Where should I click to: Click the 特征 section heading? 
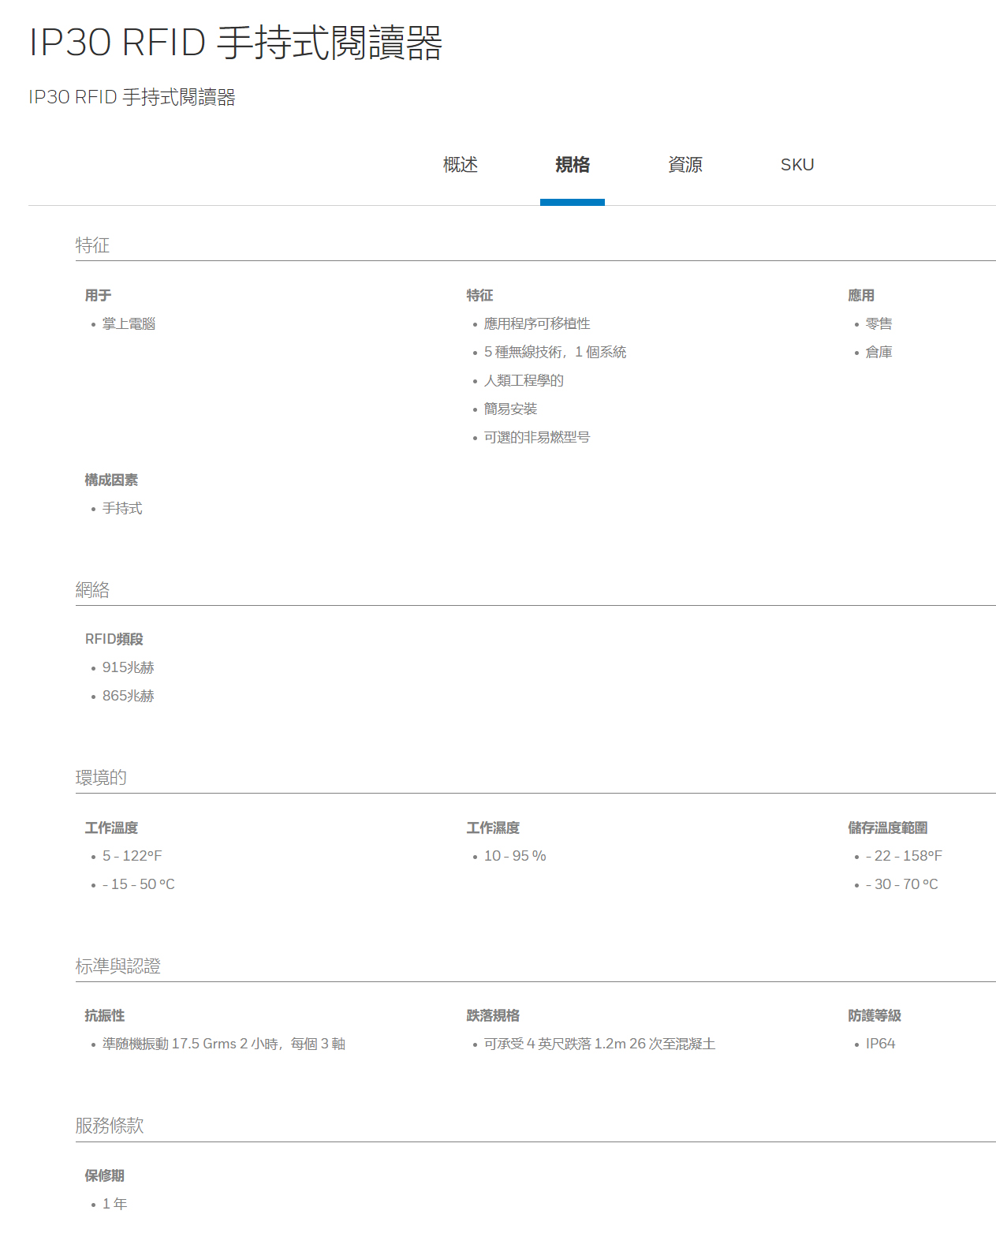pyautogui.click(x=92, y=245)
